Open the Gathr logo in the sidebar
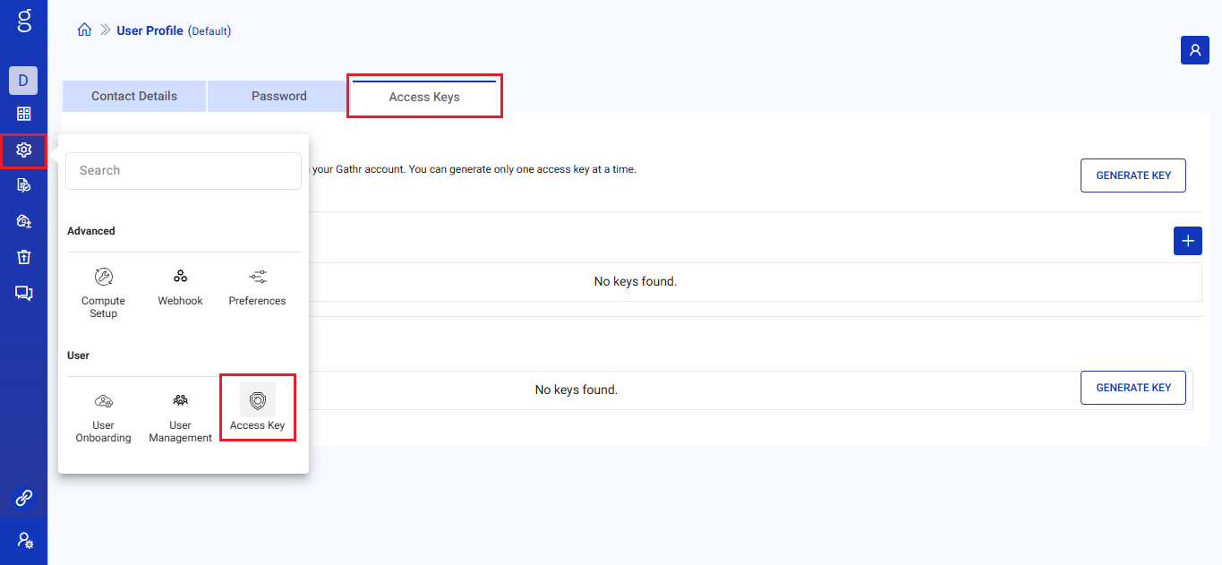Viewport: 1222px width, 565px height. click(x=23, y=22)
